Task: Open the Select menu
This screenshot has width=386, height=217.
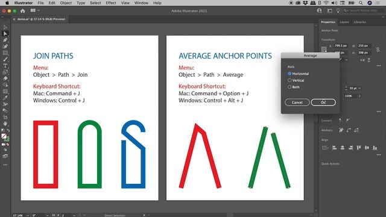Action: pyautogui.click(x=95, y=3)
